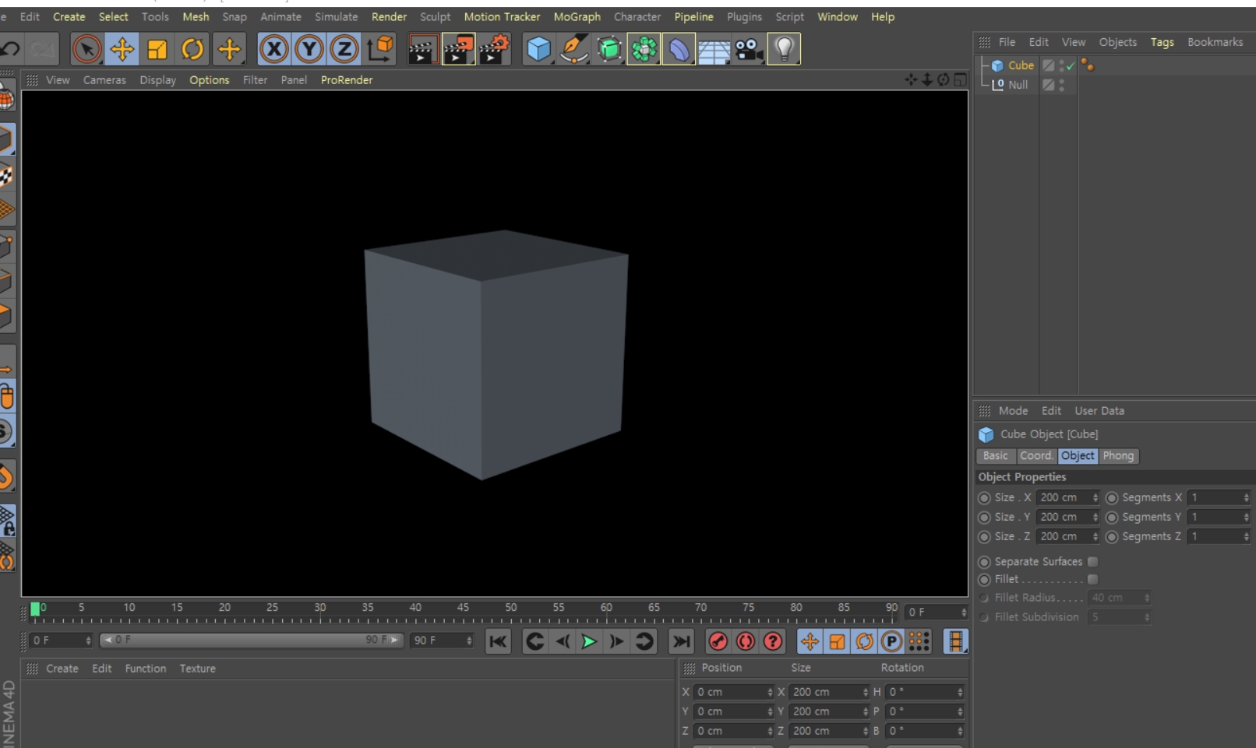
Task: Switch to the Basic tab
Action: pyautogui.click(x=996, y=456)
